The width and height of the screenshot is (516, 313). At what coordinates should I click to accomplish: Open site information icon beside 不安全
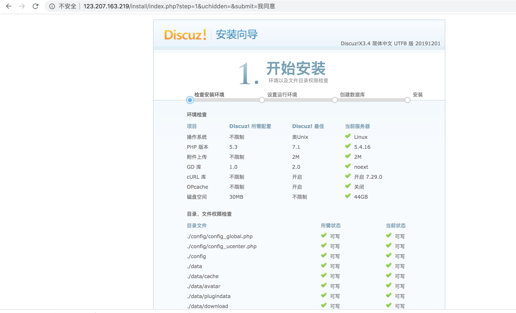click(52, 6)
